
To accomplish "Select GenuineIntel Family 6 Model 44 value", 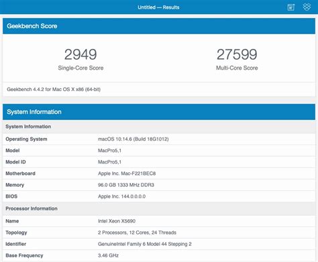I will point(145,244).
